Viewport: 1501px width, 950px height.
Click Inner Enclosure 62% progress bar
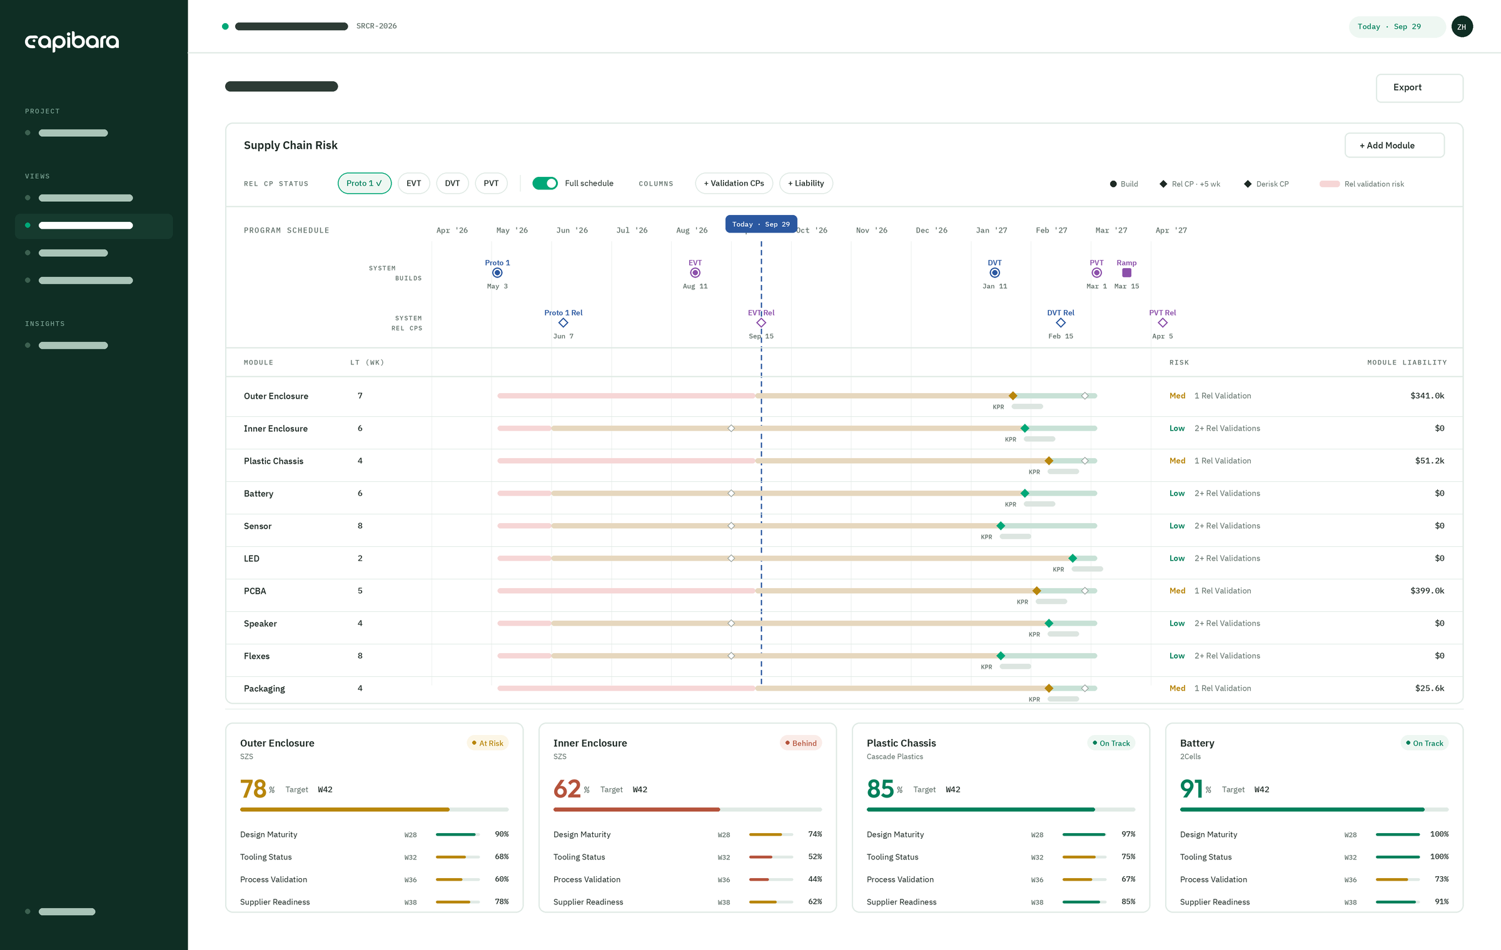[687, 809]
